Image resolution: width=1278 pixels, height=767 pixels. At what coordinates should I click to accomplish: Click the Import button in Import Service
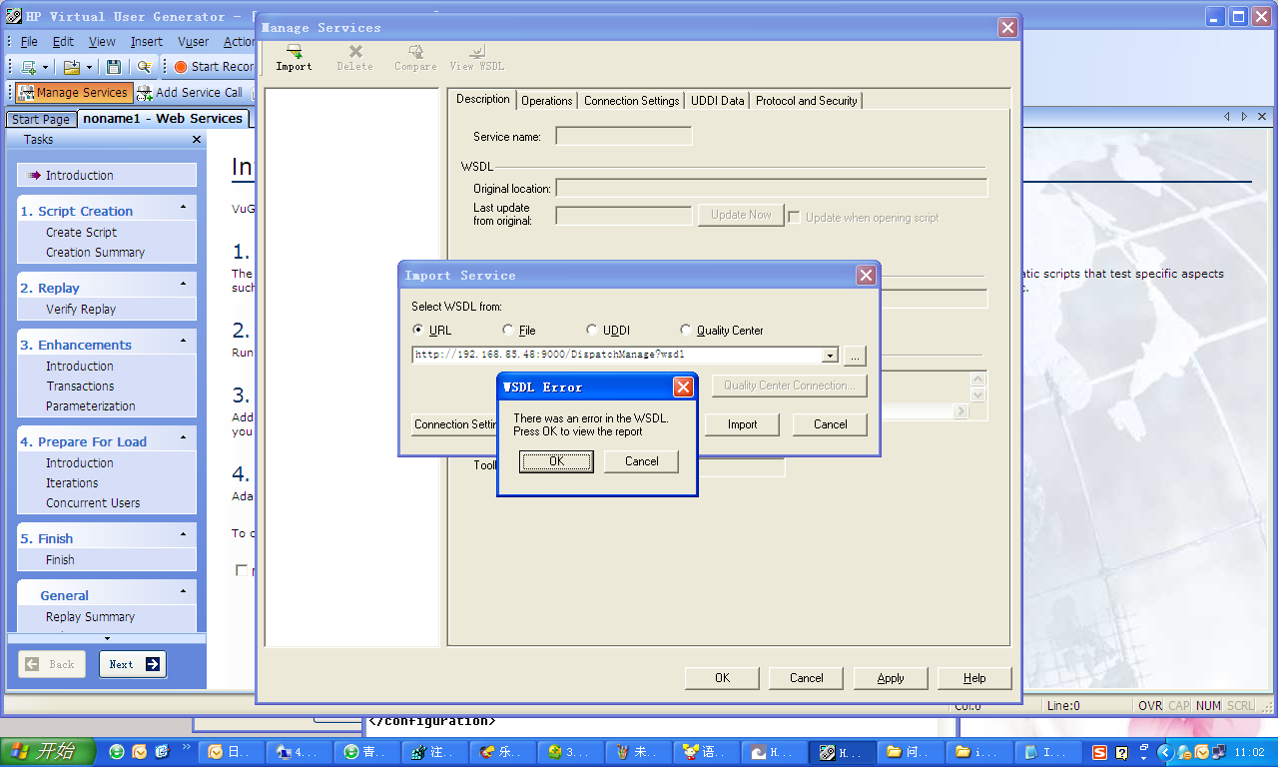click(x=742, y=424)
